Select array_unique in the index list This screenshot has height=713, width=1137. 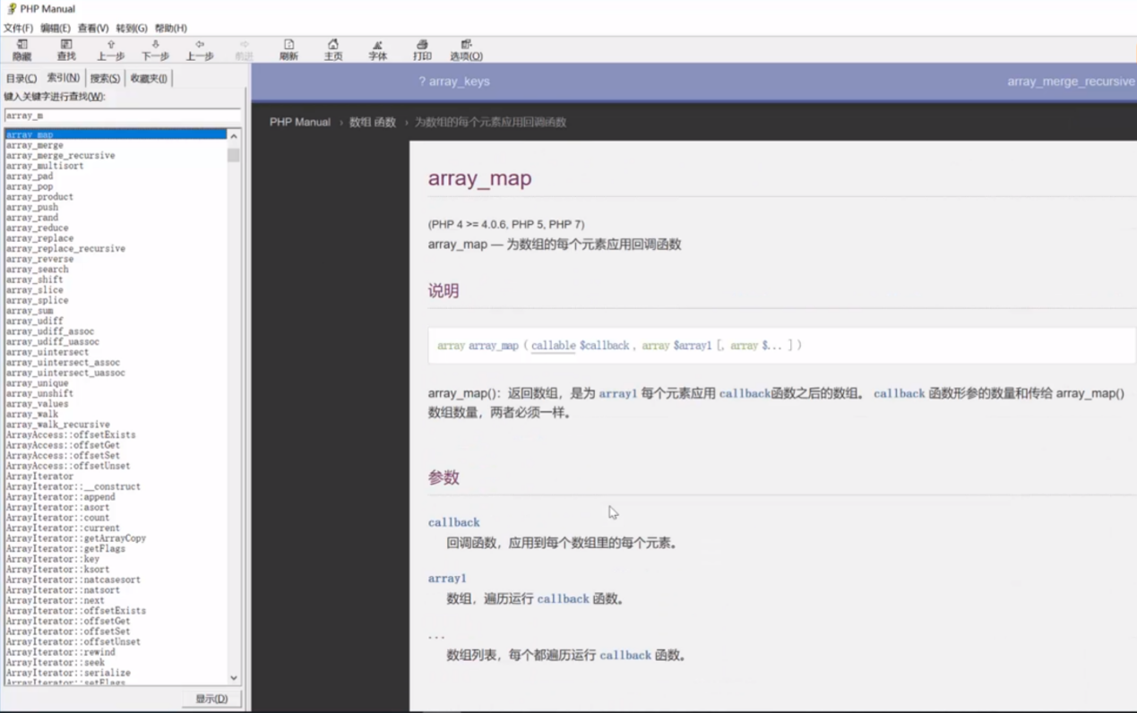point(38,383)
